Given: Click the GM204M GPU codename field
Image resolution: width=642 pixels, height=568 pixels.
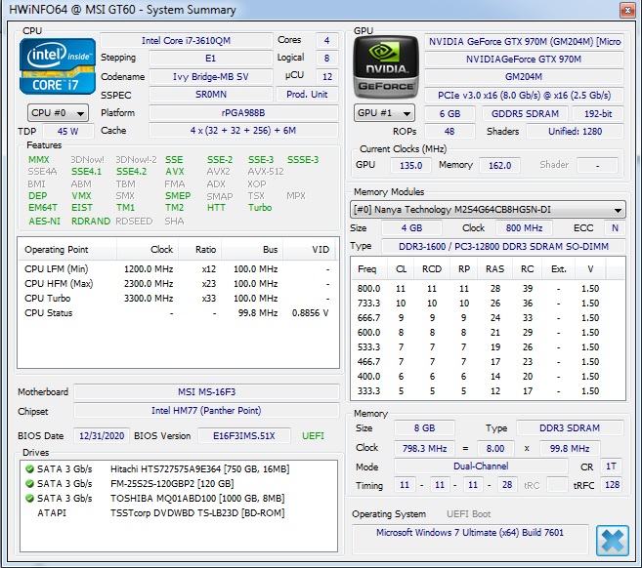Looking at the screenshot, I should coord(524,77).
